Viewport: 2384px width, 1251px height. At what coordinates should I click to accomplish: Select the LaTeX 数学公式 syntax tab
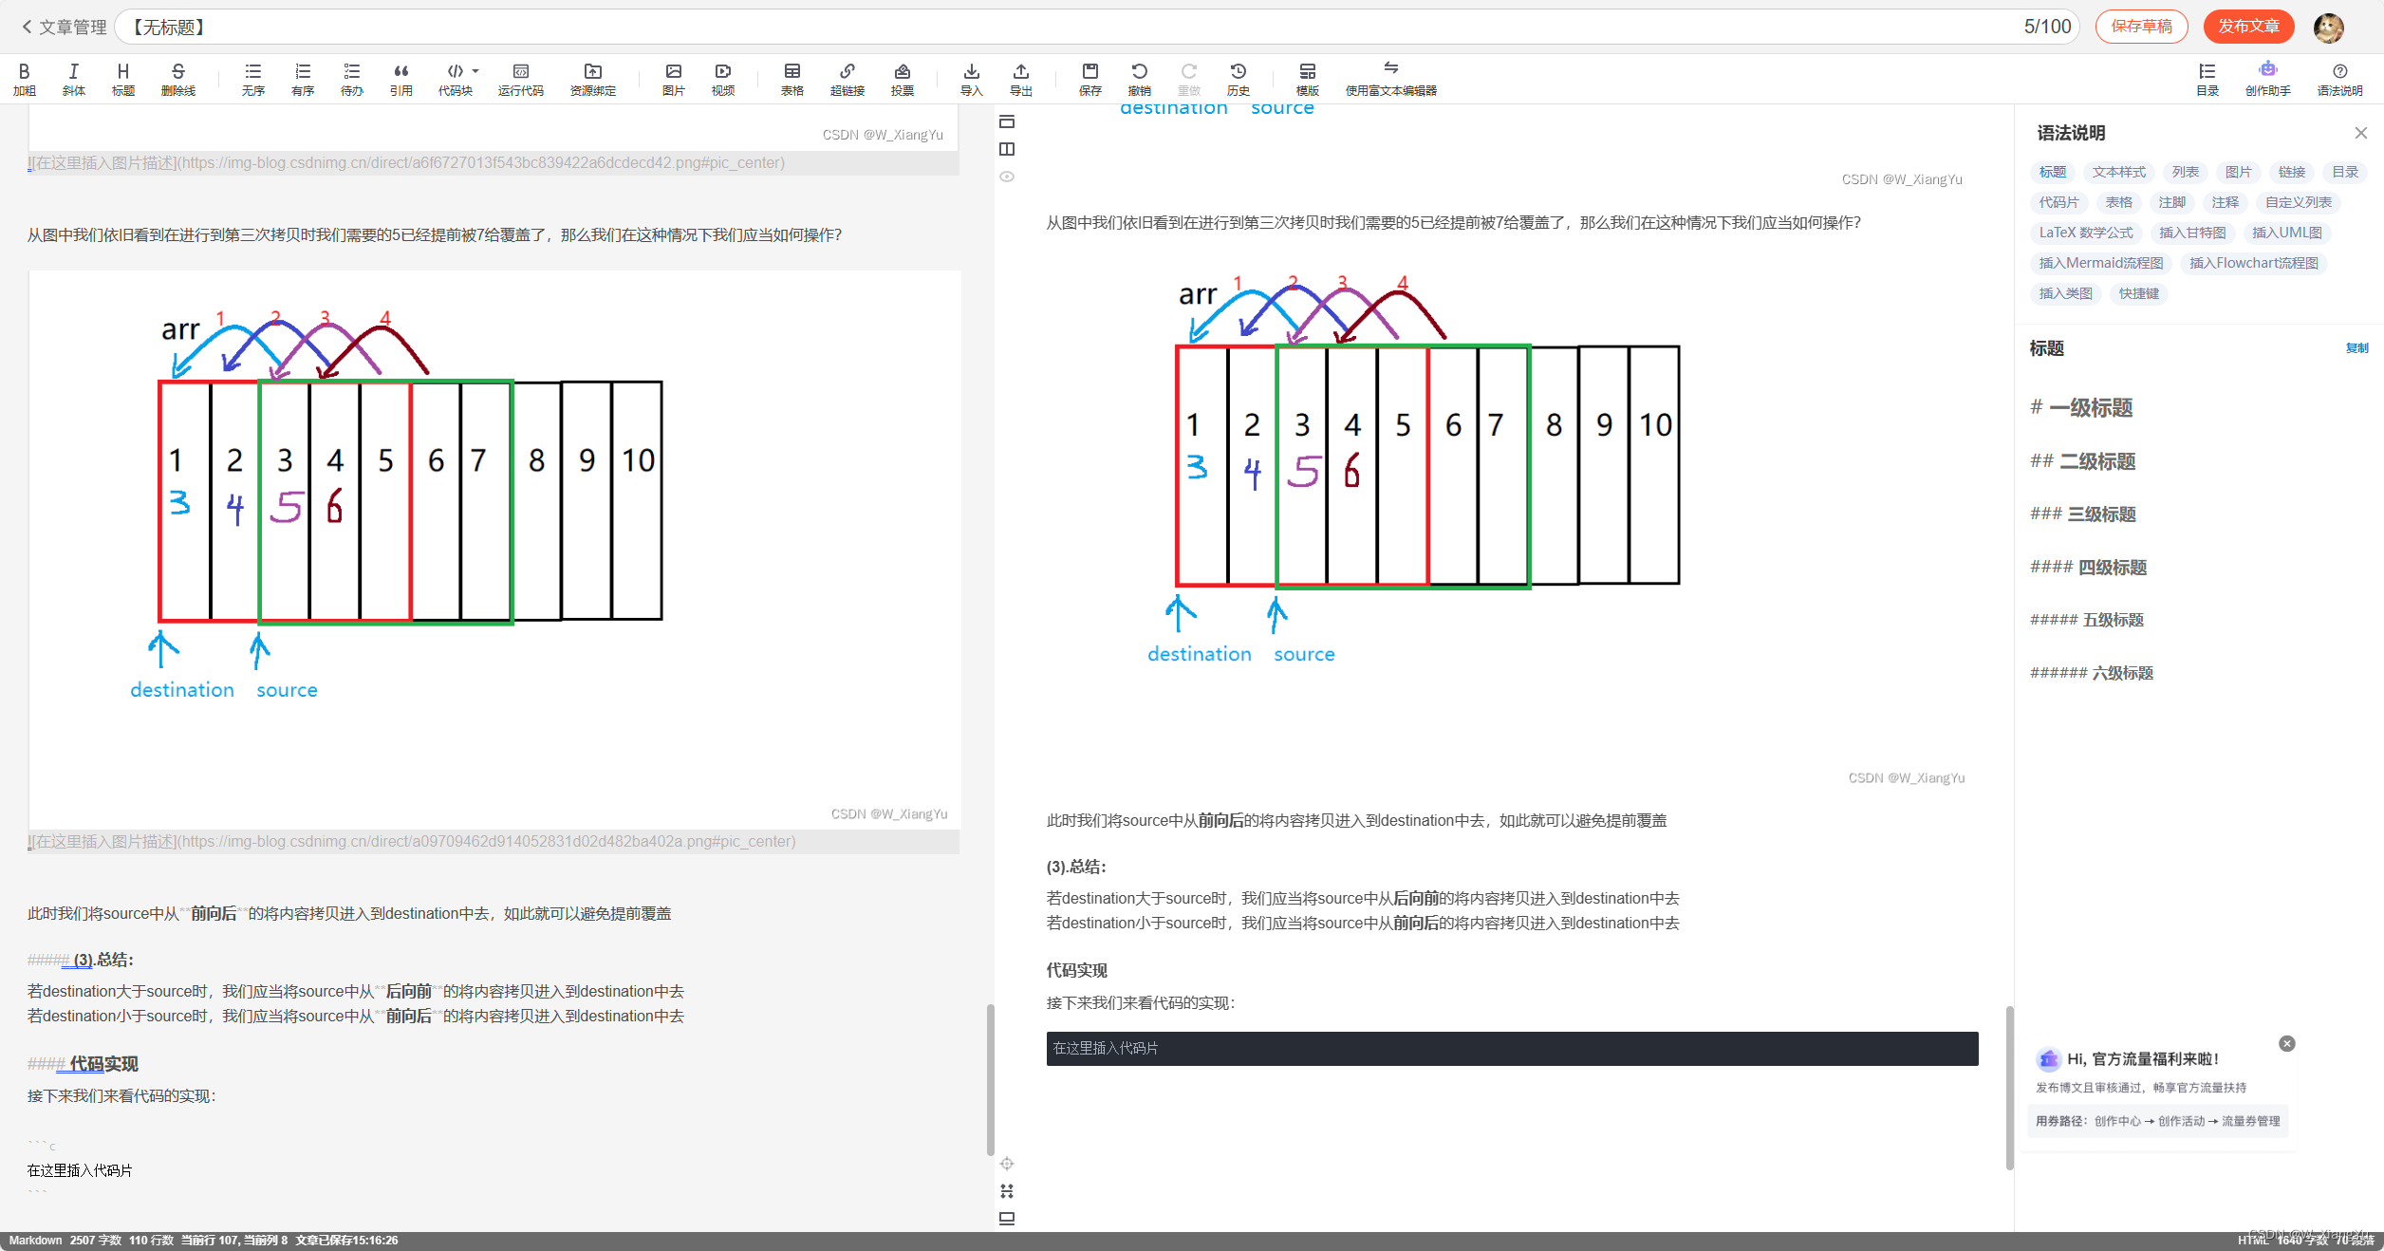click(x=2085, y=233)
